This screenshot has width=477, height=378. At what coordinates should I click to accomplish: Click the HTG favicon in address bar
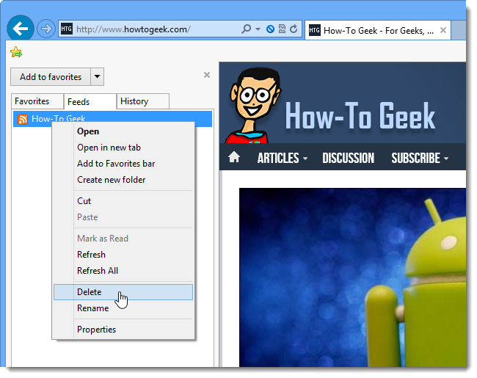[x=66, y=29]
